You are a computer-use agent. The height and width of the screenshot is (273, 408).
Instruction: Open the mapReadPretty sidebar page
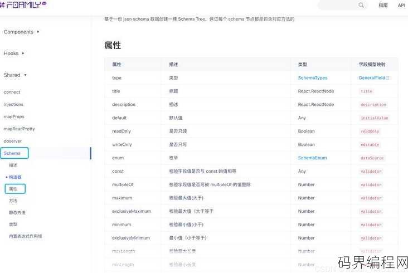click(x=20, y=129)
